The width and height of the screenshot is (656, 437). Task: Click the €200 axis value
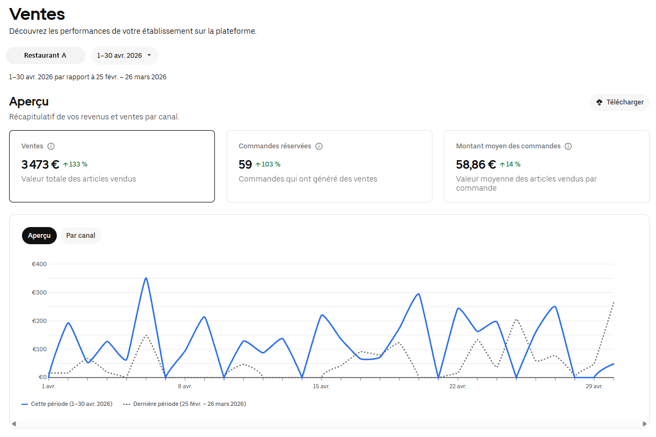[x=39, y=321]
